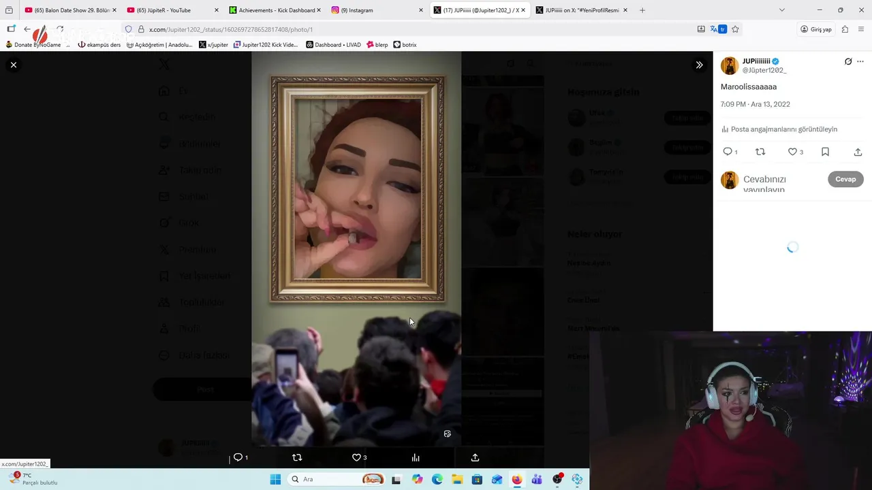
Task: Open the JUPiiiiiii profile avatar in the sidebar
Action: click(x=730, y=65)
